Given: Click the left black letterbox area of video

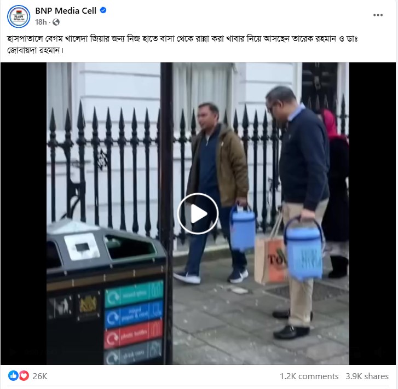Looking at the screenshot, I should (24, 213).
